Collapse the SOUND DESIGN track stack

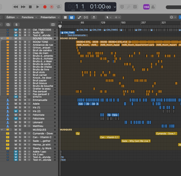click(x=2, y=38)
